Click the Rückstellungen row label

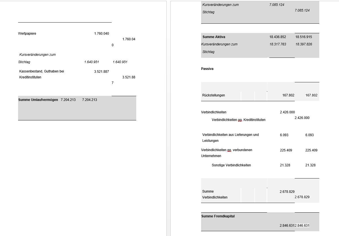click(x=213, y=95)
